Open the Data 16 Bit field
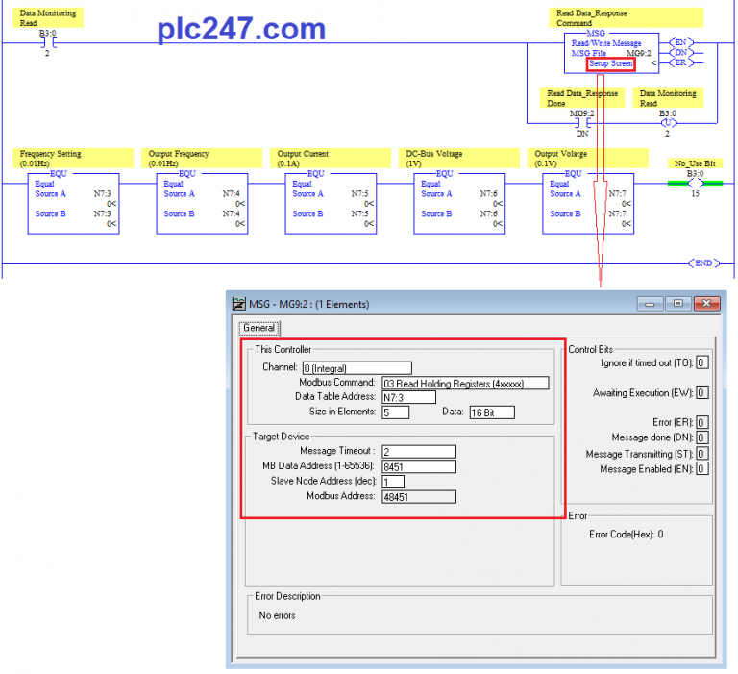This screenshot has height=674, width=738. pos(492,412)
